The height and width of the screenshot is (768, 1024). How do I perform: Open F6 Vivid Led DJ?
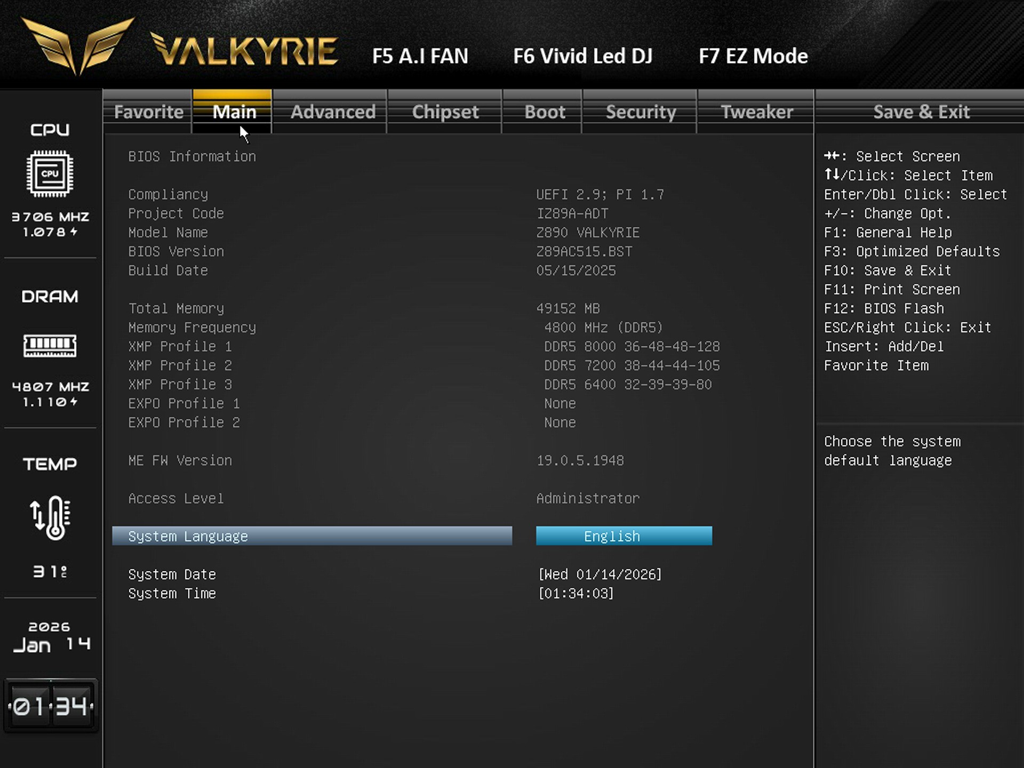click(x=582, y=56)
